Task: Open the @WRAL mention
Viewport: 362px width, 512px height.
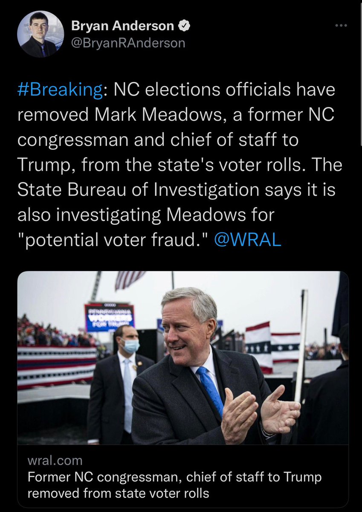Action: [246, 240]
